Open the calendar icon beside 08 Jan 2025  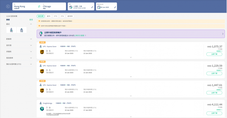[x=99, y=7]
